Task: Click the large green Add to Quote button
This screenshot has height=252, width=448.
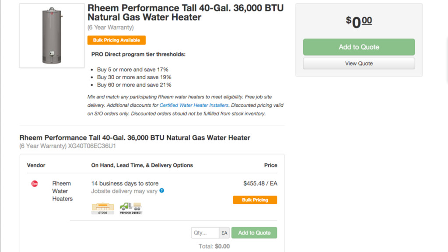Action: [x=359, y=47]
